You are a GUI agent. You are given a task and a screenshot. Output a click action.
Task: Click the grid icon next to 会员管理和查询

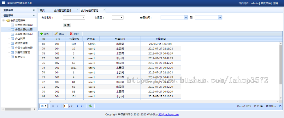13,25
